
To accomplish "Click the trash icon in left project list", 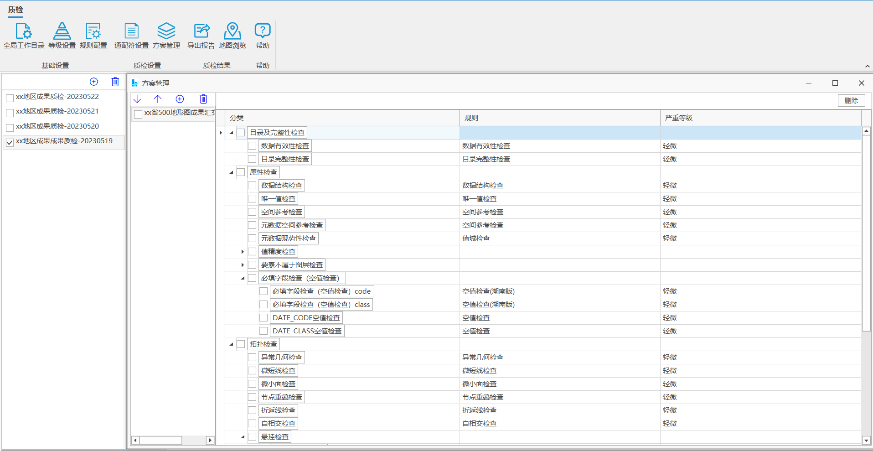I will click(115, 82).
